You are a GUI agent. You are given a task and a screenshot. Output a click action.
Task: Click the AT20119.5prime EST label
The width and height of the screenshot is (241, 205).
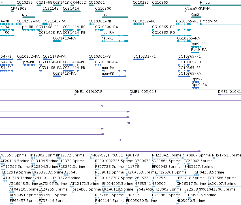[x=15, y=161]
